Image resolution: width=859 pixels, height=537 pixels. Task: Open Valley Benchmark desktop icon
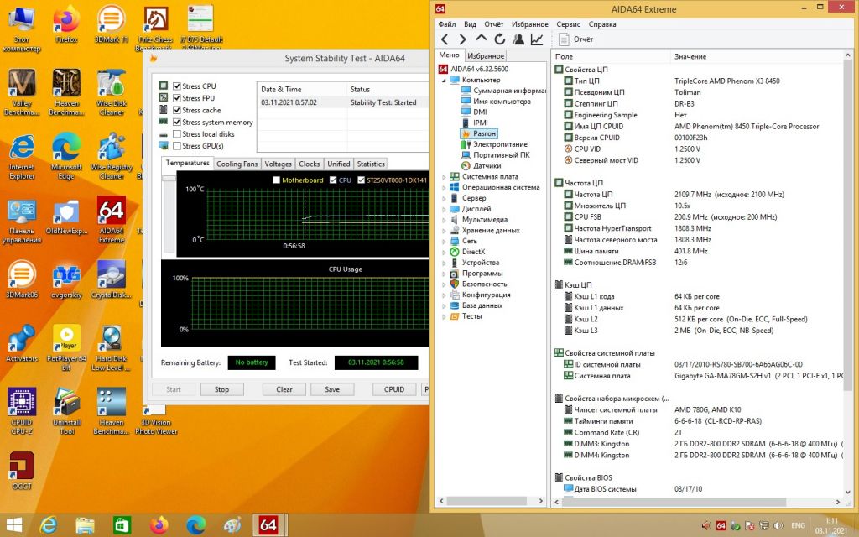pyautogui.click(x=22, y=92)
